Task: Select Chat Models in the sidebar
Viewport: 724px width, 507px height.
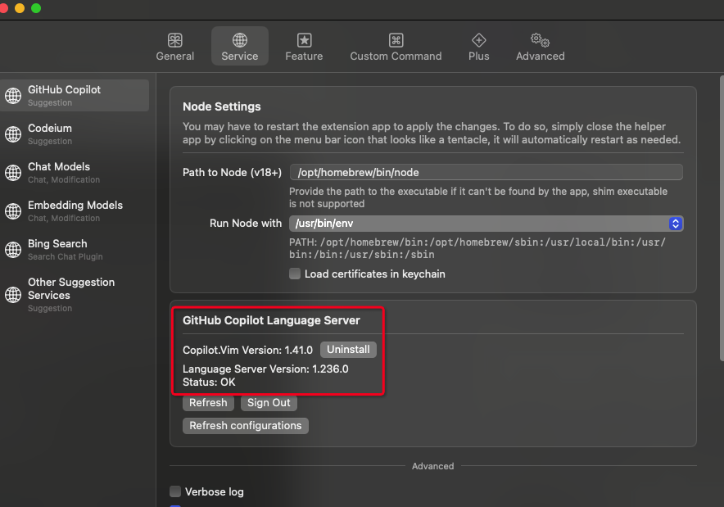Action: point(75,173)
